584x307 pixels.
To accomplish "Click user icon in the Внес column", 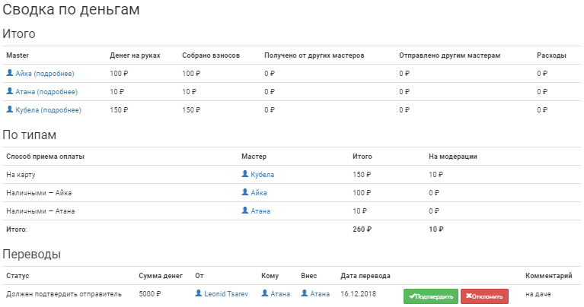I will tap(305, 293).
